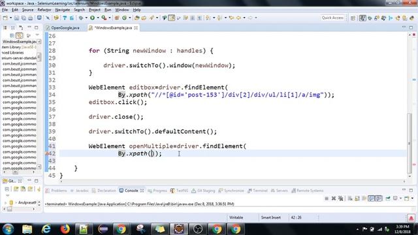Click 'com.beust.jcomman' first package entry
The width and height of the screenshot is (418, 235).
[x=20, y=64]
